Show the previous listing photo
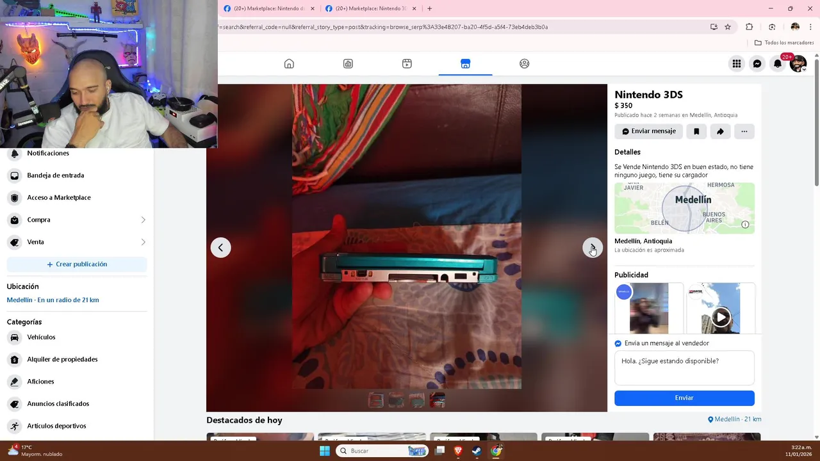The image size is (820, 461). coord(220,248)
